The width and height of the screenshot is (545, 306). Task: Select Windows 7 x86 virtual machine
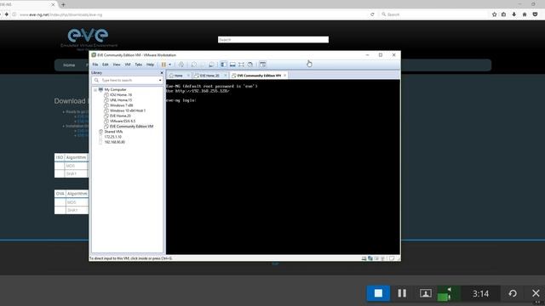pos(121,105)
